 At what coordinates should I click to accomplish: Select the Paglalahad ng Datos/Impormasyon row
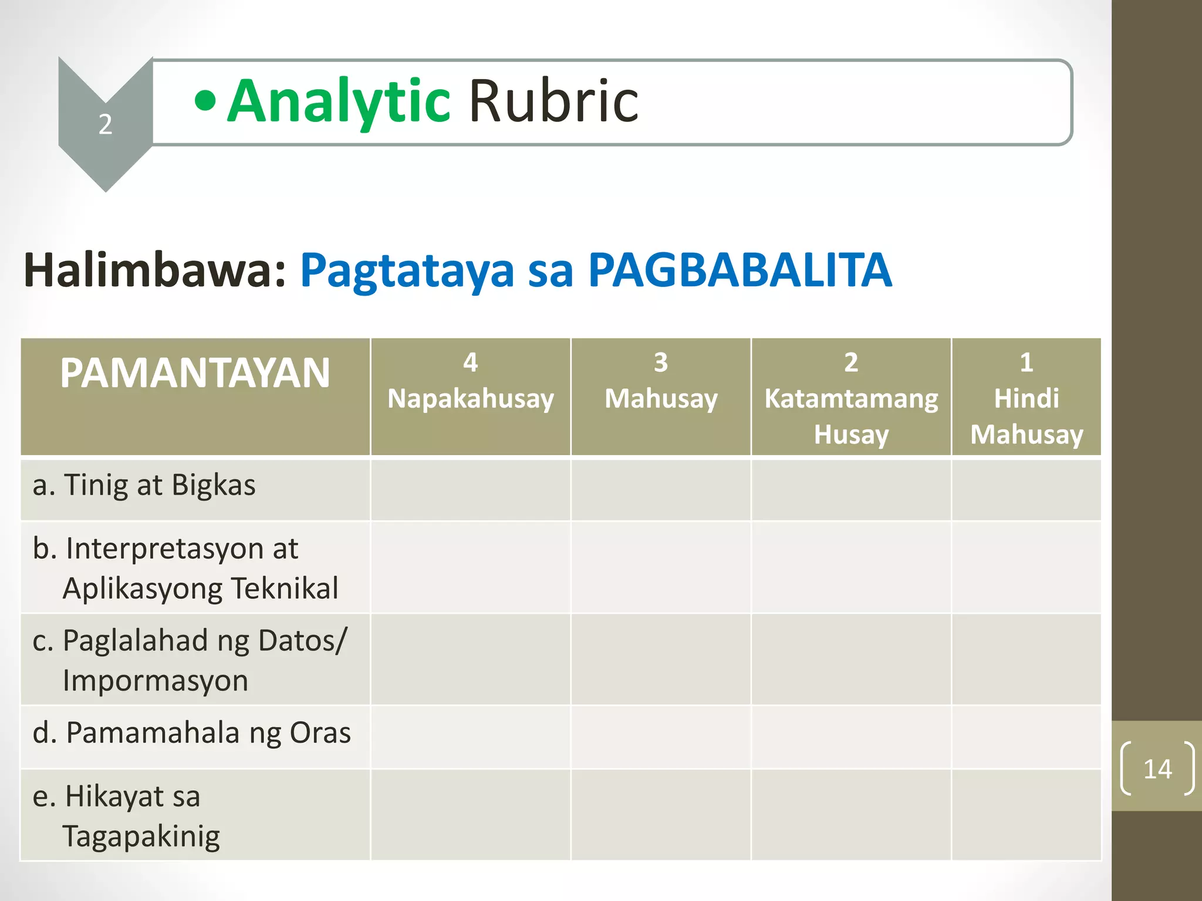point(561,659)
